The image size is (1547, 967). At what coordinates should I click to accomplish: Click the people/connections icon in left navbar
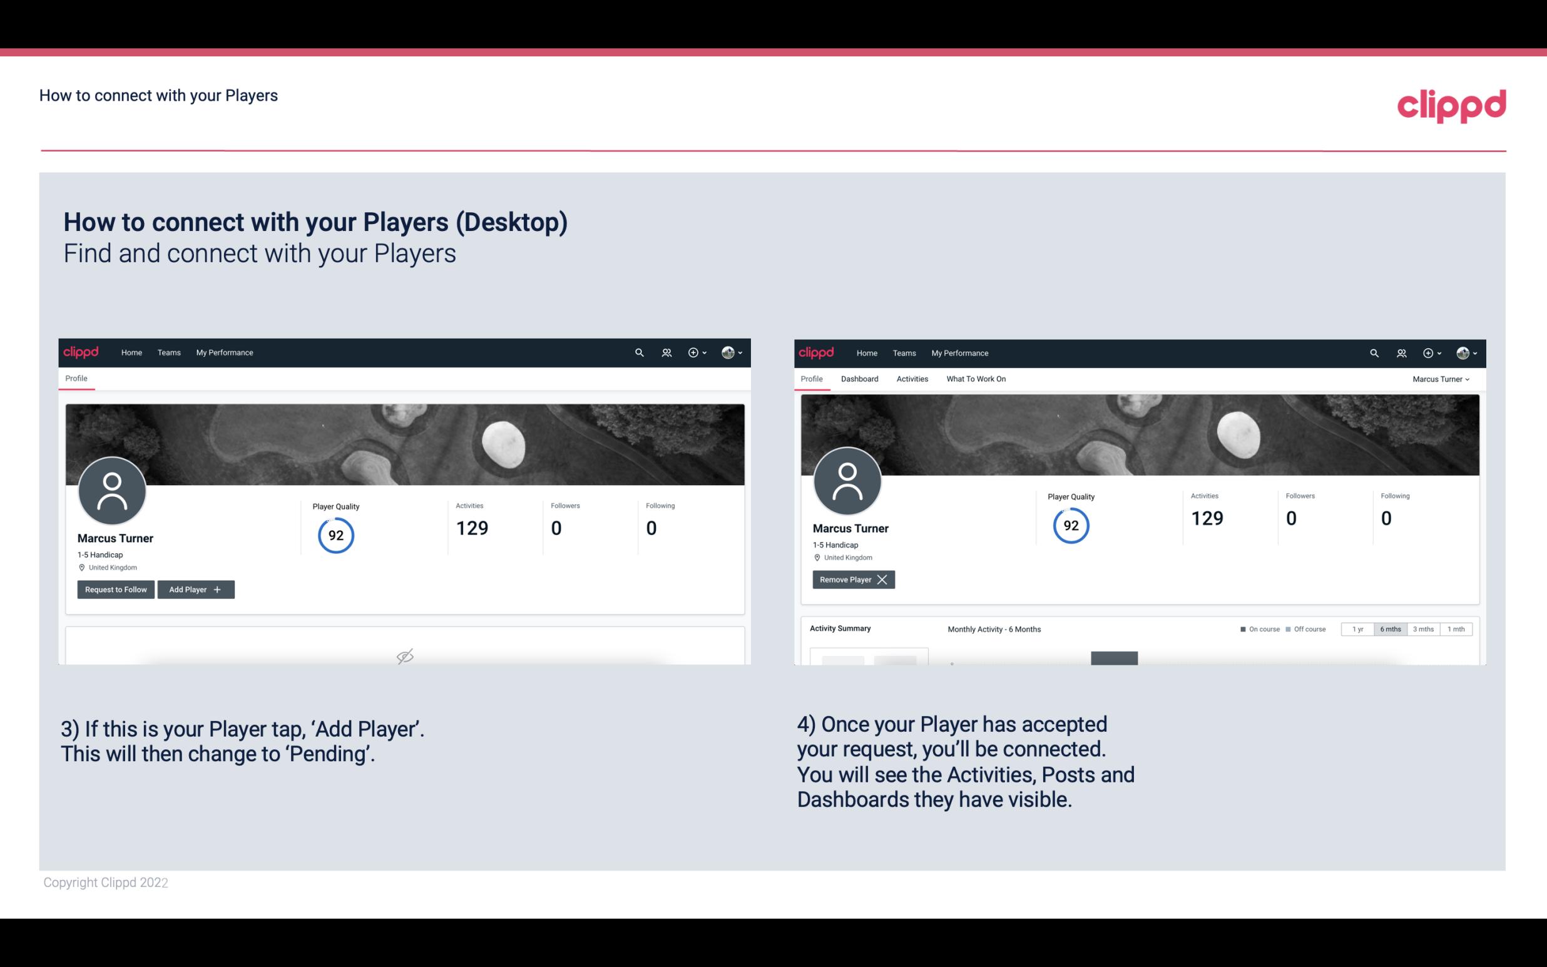click(665, 352)
